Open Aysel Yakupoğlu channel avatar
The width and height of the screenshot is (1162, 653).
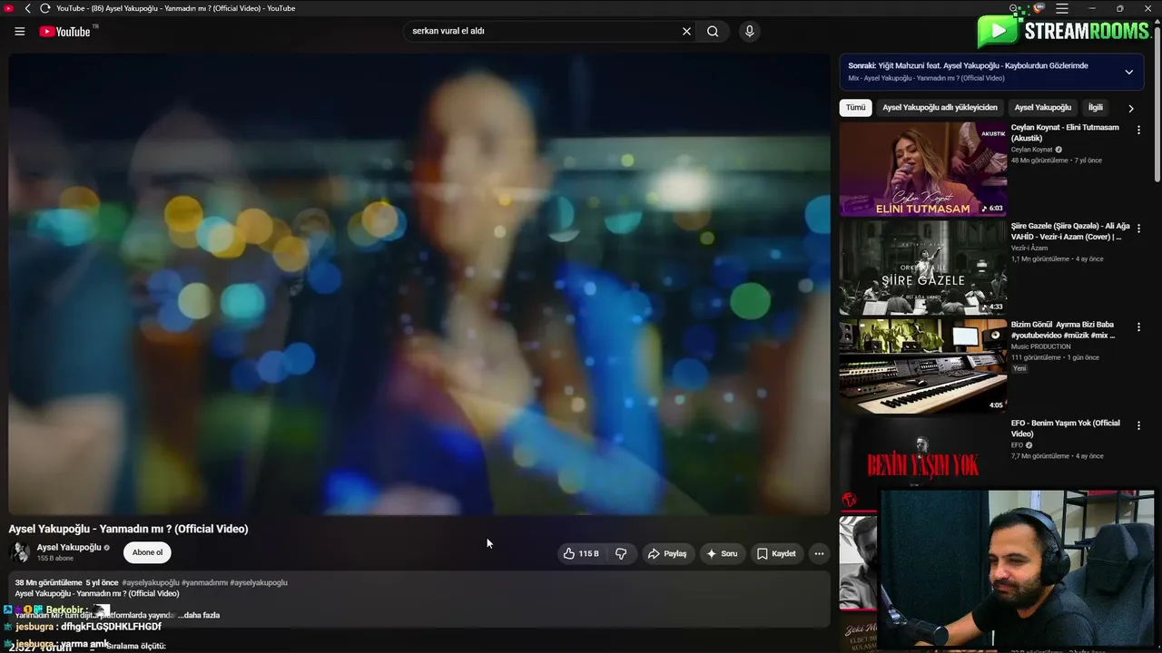pyautogui.click(x=20, y=551)
